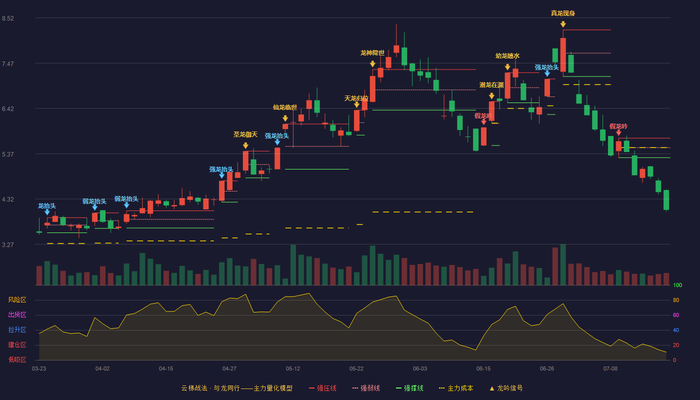The image size is (700, 400).
Task: Click the red 假龙吟 arrow near 06-15
Action: (x=483, y=122)
